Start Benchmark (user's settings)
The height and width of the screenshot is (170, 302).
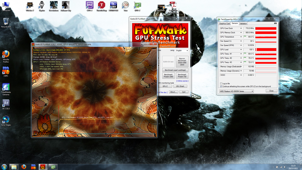(x=175, y=70)
